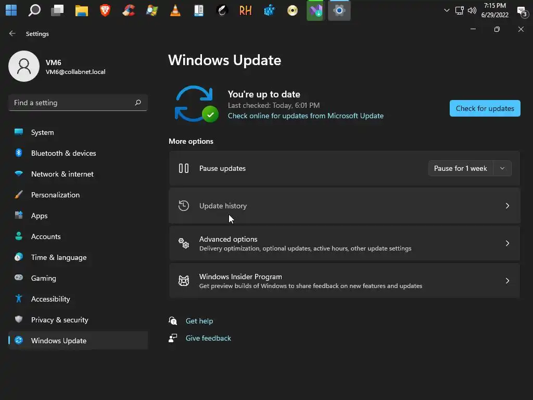Select Windows Update in sidebar

[78, 341]
